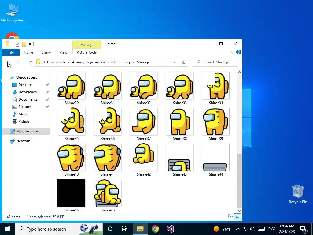Click the file list scroll down arrow
The image size is (313, 235).
(239, 211)
